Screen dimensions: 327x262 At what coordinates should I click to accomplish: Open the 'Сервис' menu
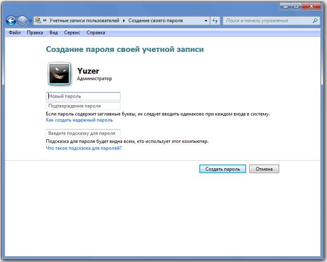click(x=72, y=33)
